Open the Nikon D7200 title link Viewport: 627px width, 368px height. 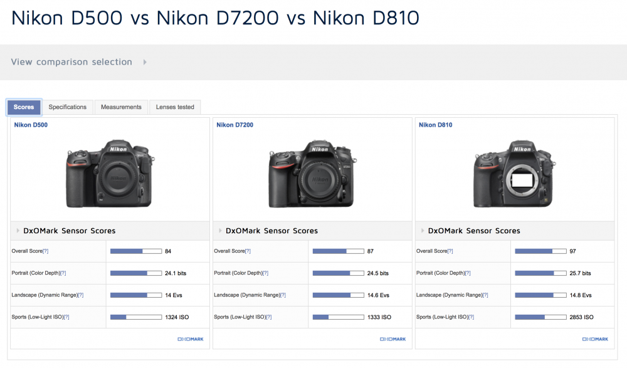click(x=234, y=125)
